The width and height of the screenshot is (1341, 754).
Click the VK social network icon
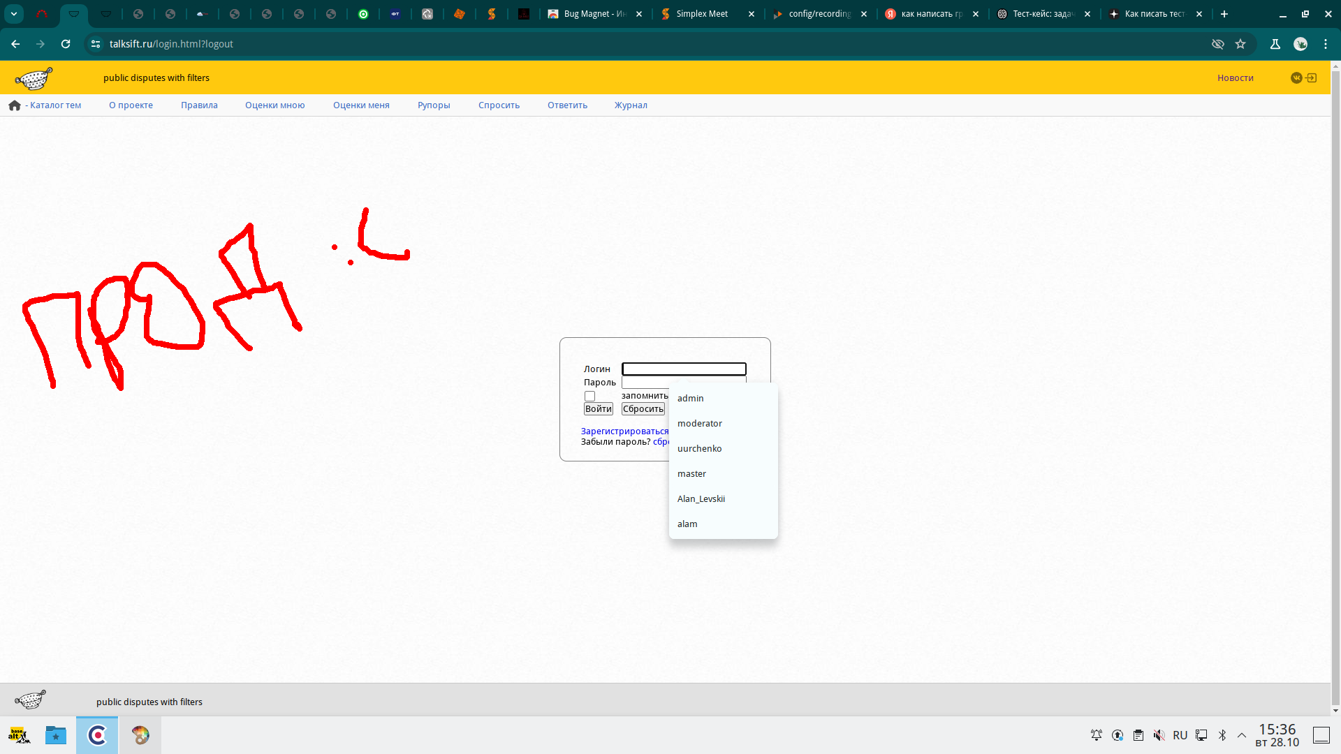tap(1296, 78)
